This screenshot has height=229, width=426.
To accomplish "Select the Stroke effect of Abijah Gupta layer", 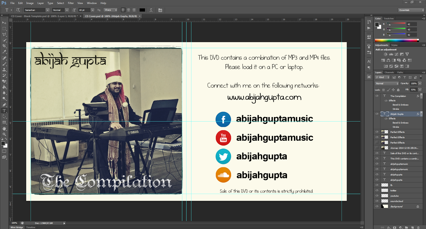I will click(x=396, y=127).
